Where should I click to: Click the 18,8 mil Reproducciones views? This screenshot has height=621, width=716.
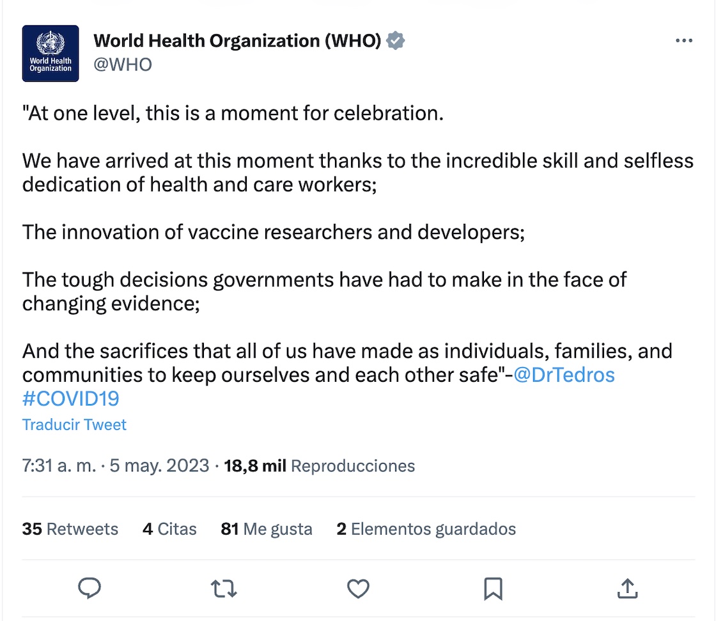[x=320, y=466]
